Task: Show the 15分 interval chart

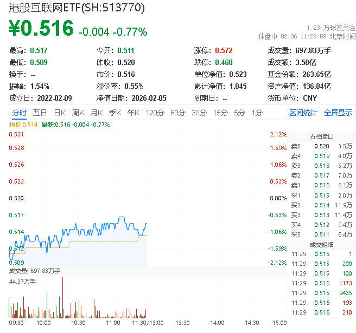Action: click(220, 113)
